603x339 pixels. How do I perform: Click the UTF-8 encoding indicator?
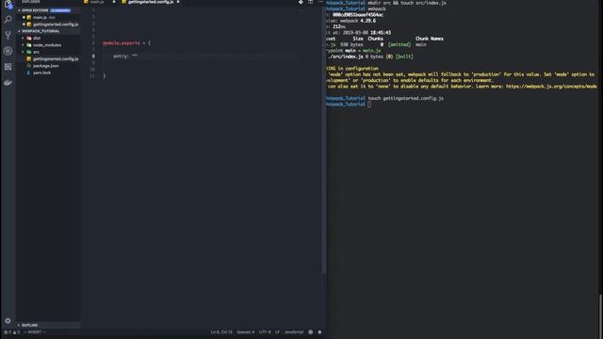[x=265, y=332]
